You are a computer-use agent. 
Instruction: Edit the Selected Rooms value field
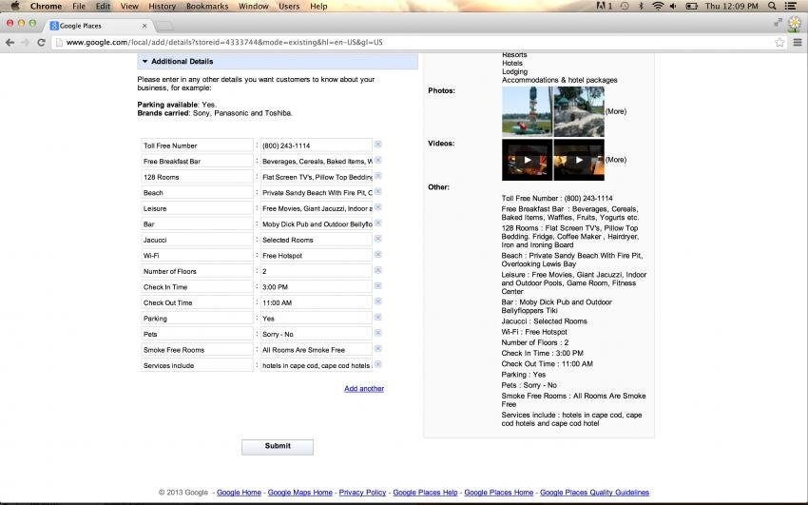pos(316,240)
